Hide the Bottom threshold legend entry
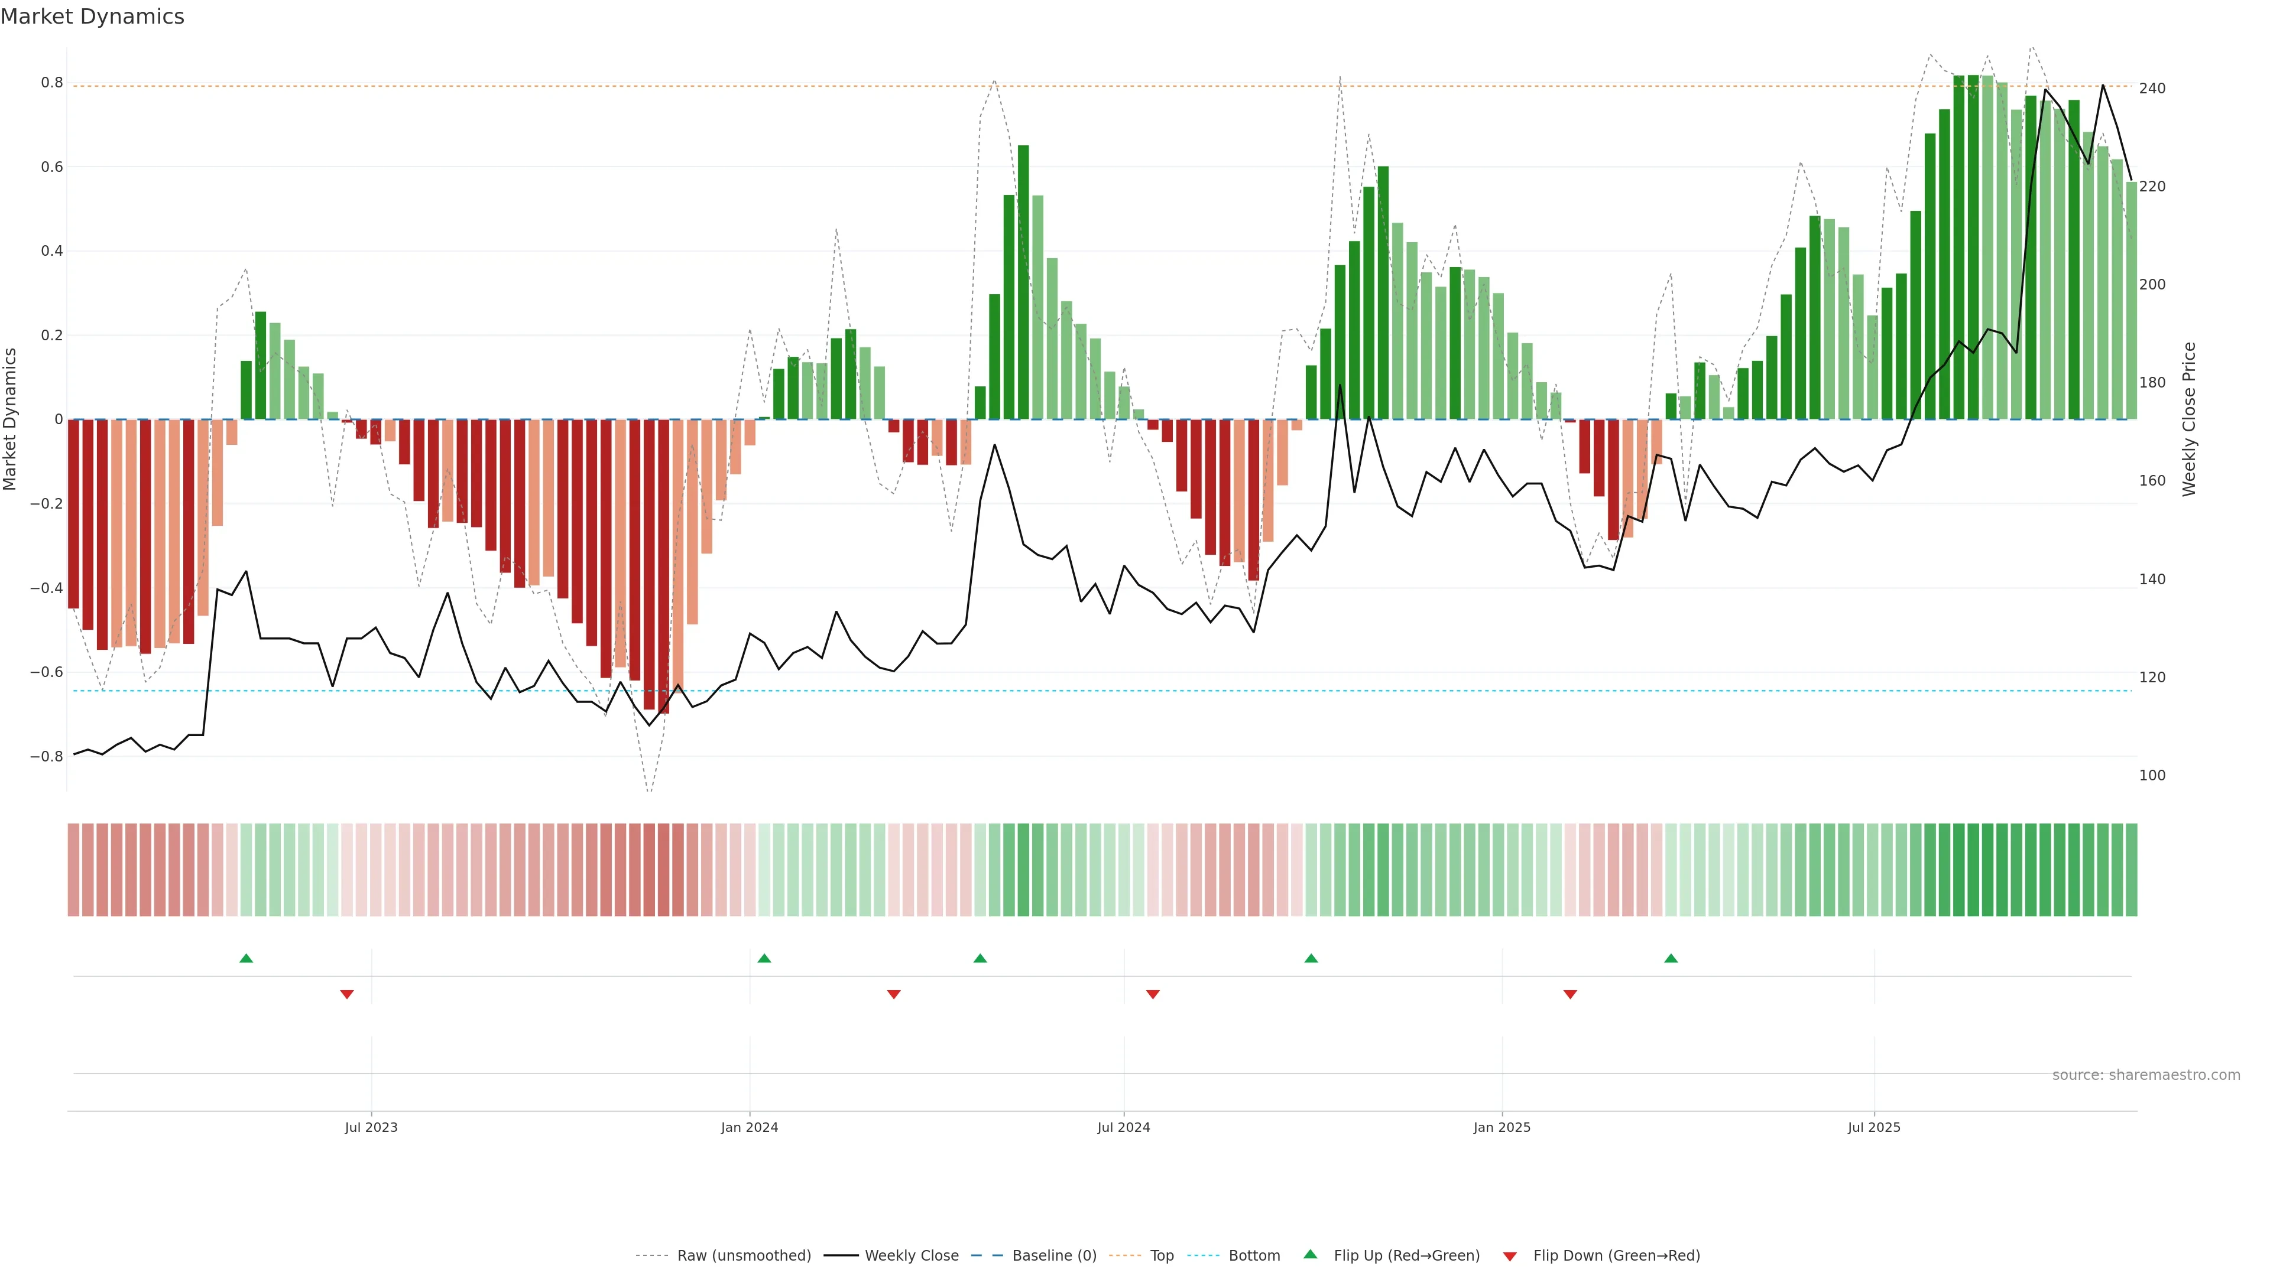 [x=1254, y=1256]
